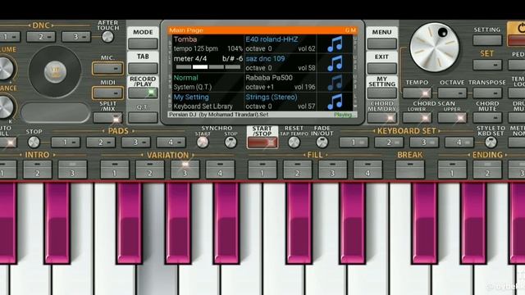Trigger pad 3 in the PADS section

click(x=135, y=143)
